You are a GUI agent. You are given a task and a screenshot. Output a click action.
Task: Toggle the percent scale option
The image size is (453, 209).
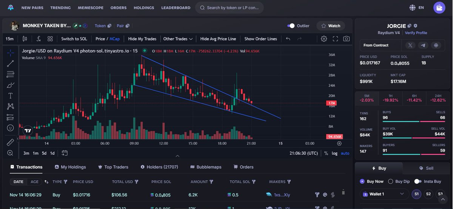point(326,153)
